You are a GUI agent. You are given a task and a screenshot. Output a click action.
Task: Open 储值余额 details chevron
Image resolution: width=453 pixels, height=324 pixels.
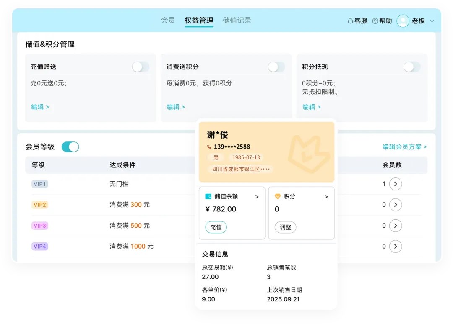(x=257, y=197)
